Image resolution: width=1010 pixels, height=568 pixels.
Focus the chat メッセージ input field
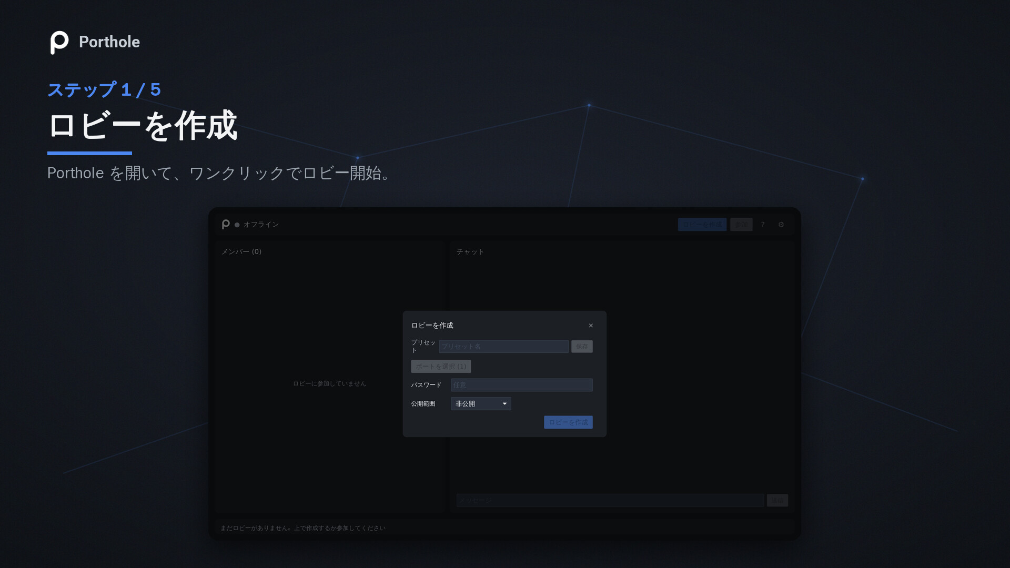coord(610,501)
